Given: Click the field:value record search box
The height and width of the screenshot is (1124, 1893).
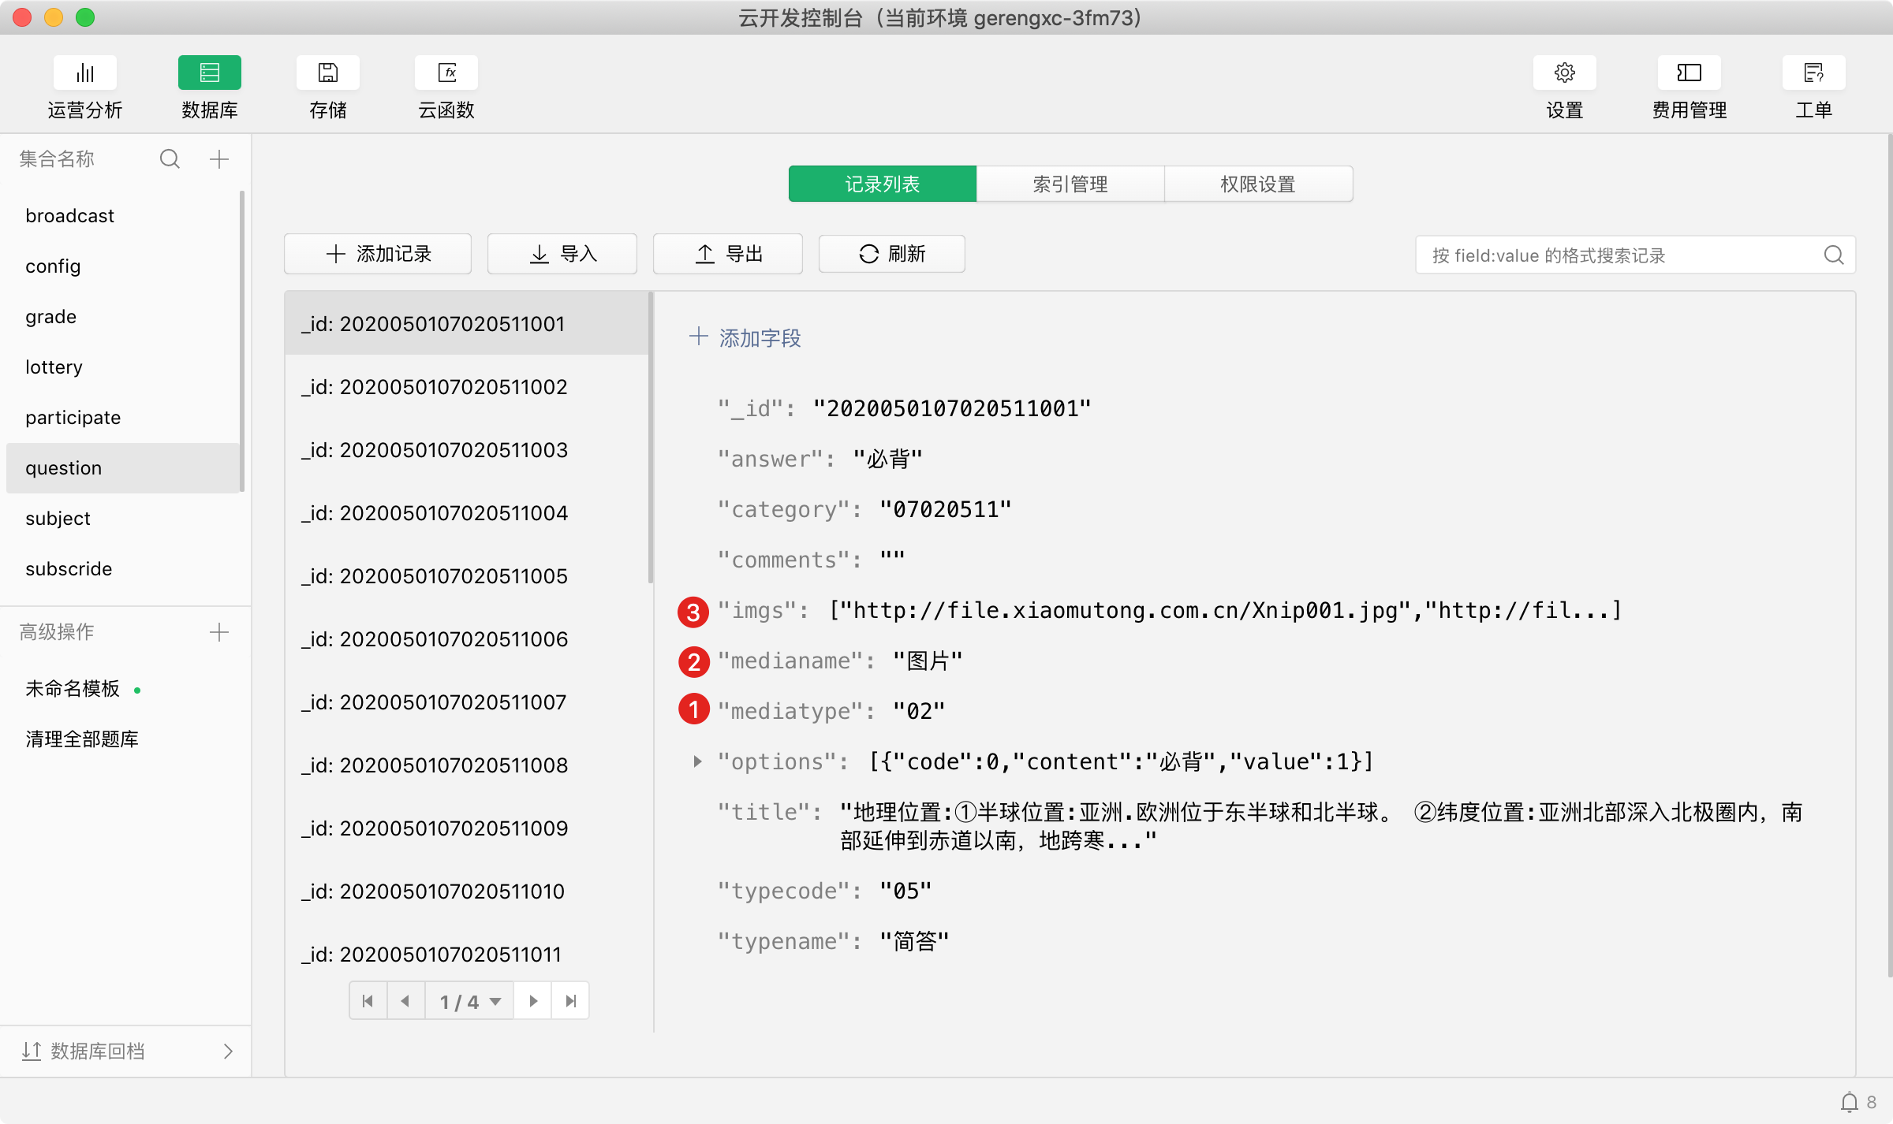Looking at the screenshot, I should click(x=1617, y=255).
